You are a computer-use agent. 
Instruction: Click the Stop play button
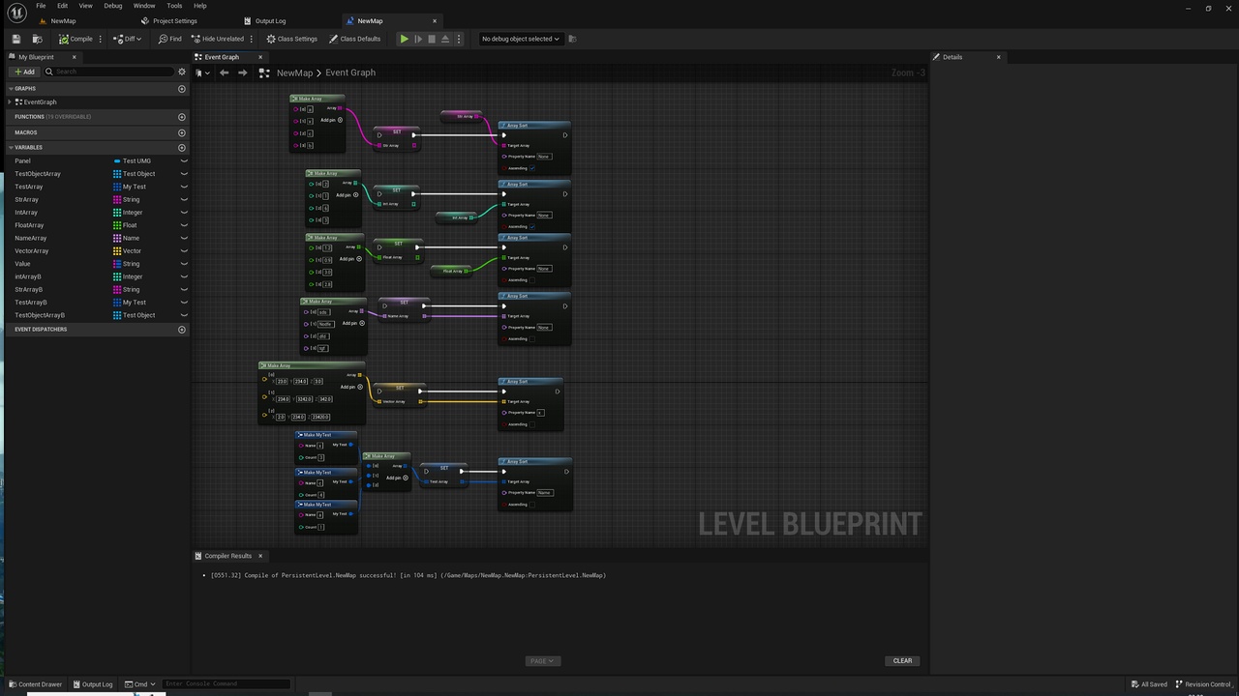click(x=432, y=39)
